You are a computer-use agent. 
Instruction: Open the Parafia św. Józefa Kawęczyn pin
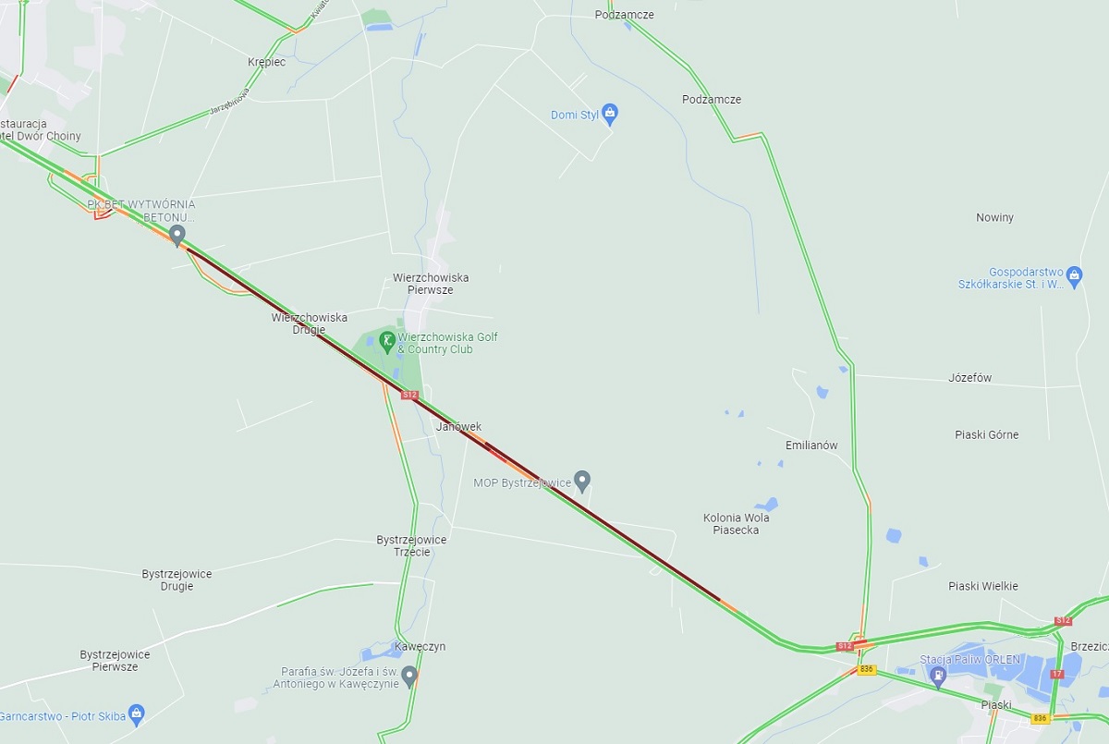coord(409,677)
